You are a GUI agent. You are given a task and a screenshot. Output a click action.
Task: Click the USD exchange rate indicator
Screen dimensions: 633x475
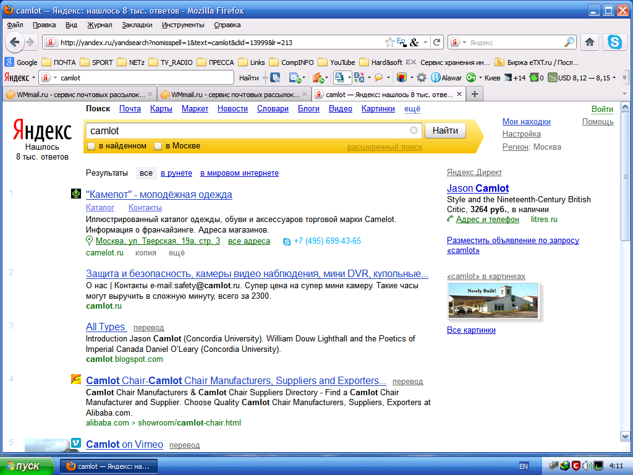579,77
